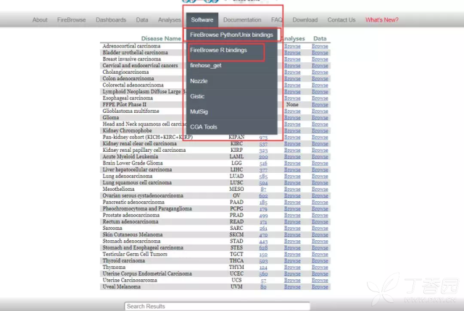Select Gistic from the dropdown list

tap(198, 96)
